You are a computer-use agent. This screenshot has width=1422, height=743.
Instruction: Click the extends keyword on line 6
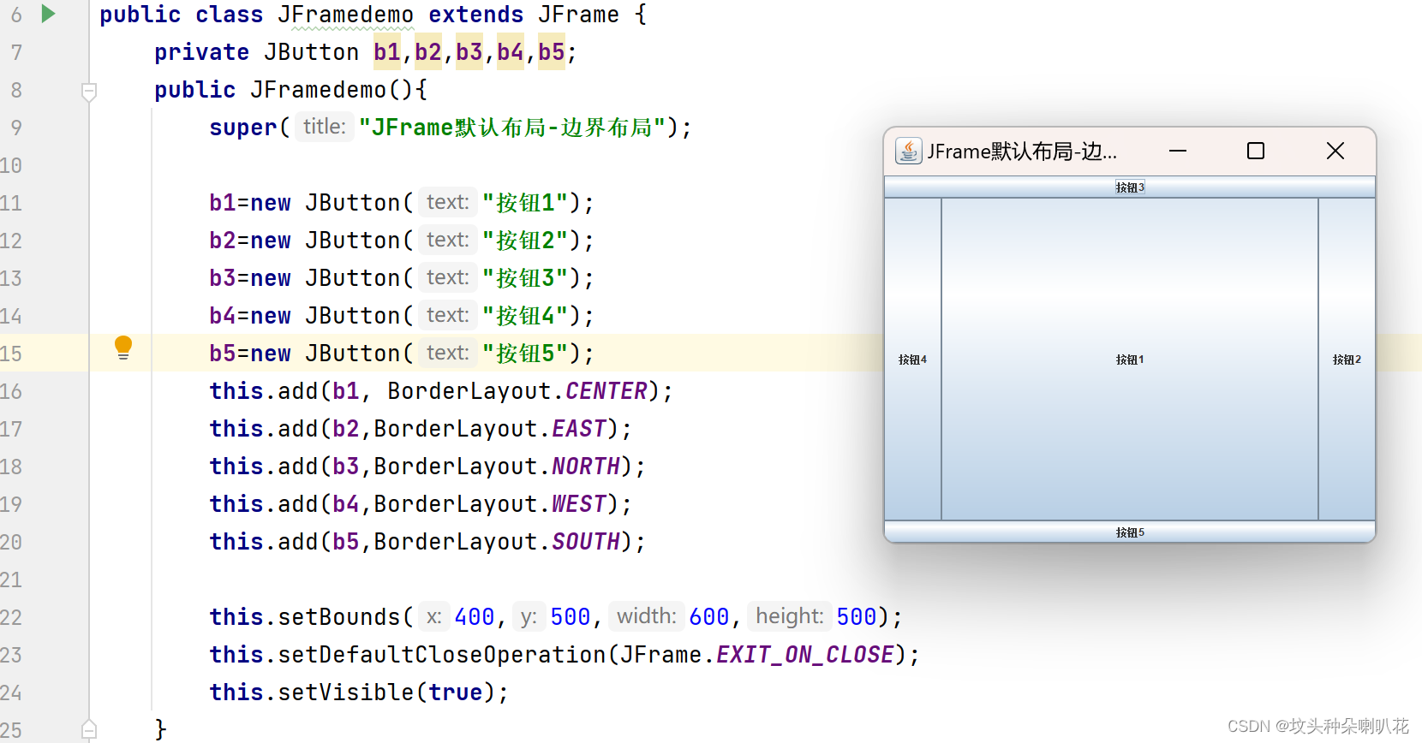point(476,15)
